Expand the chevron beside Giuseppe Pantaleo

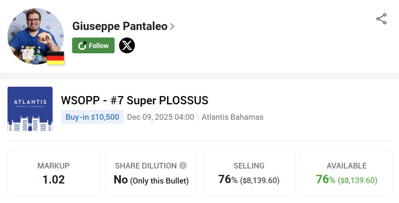(172, 27)
